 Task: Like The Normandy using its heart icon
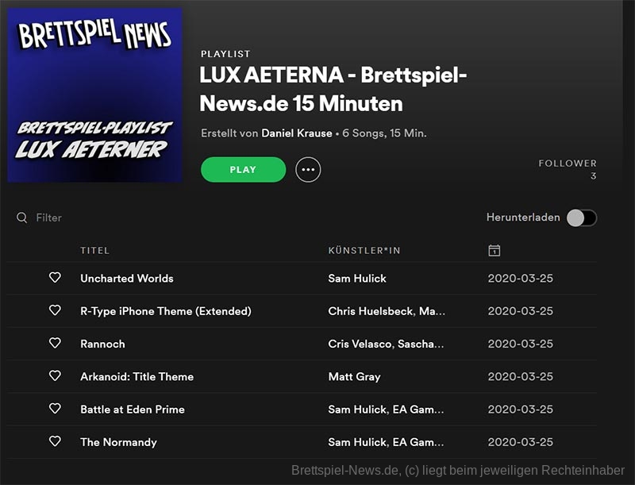55,441
